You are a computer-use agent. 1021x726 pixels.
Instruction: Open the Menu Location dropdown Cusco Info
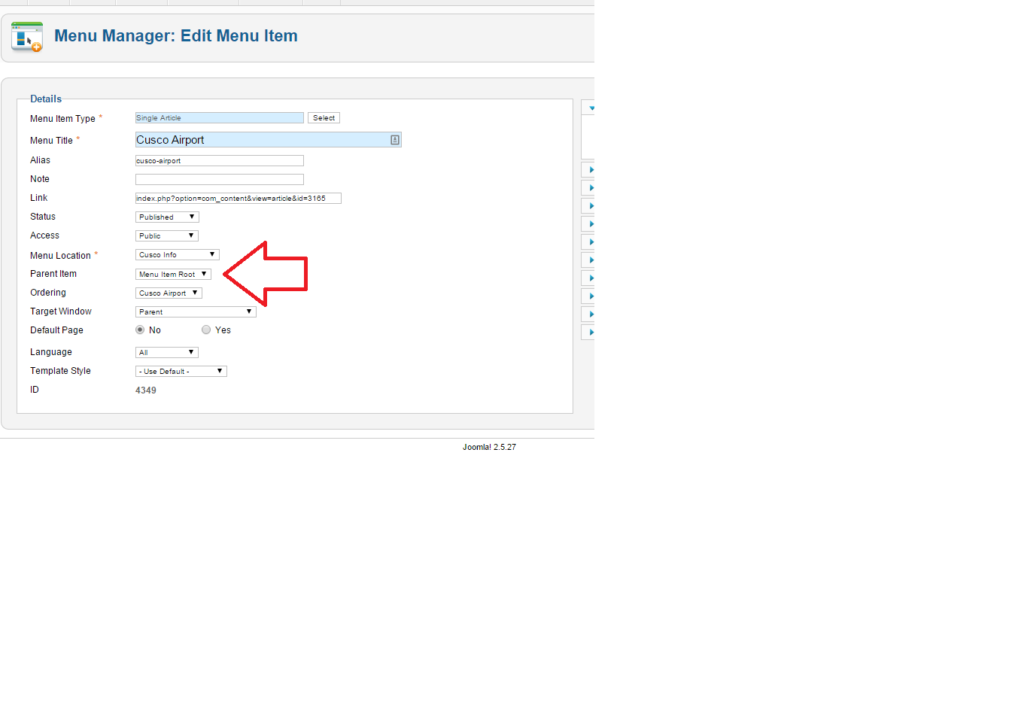178,254
